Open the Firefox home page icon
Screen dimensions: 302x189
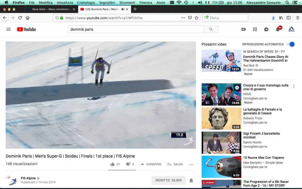click(x=28, y=18)
